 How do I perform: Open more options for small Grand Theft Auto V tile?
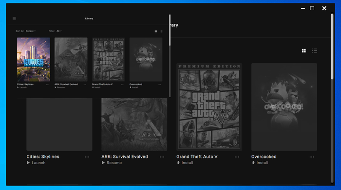point(122,85)
